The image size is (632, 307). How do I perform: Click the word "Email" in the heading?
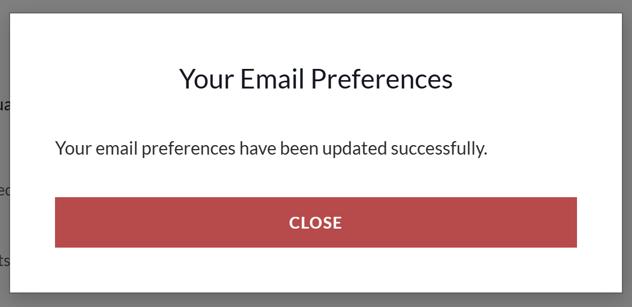(272, 79)
